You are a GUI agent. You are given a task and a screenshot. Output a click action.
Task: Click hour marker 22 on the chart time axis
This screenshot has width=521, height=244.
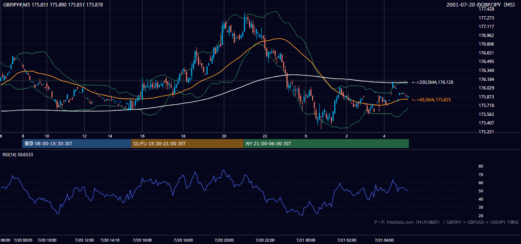[x=265, y=136]
